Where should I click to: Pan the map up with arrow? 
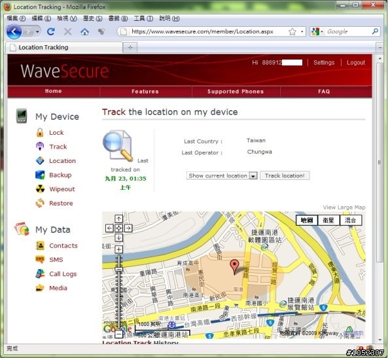[119, 219]
